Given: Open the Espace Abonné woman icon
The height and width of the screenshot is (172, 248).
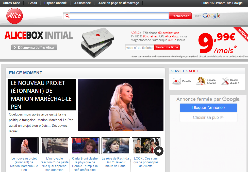Looking at the screenshot, I should [201, 81].
